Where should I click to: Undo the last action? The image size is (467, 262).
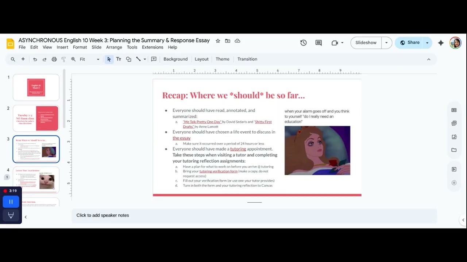(35, 59)
